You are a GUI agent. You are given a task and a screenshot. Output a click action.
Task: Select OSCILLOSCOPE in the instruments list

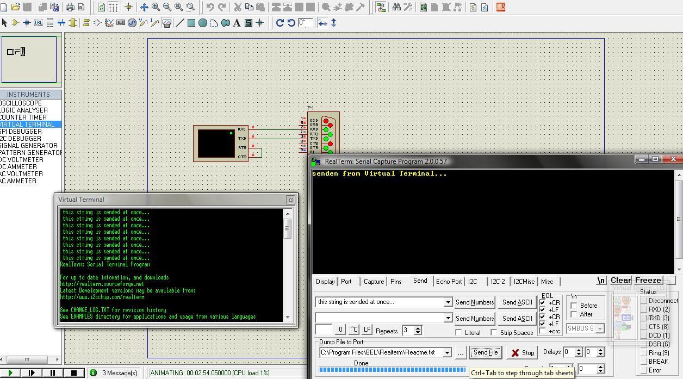click(x=22, y=103)
